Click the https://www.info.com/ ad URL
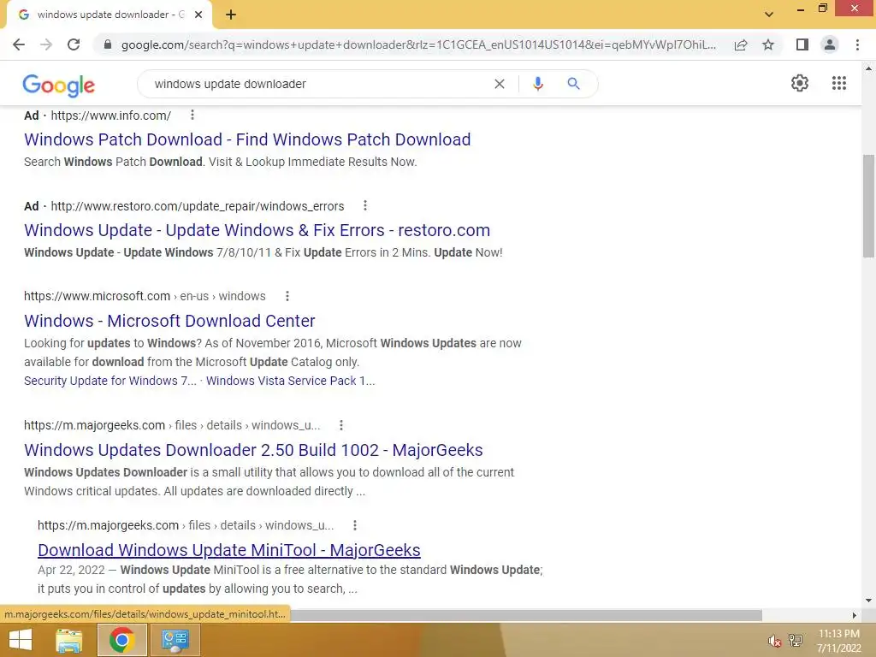Viewport: 876px width, 657px height. 111,115
